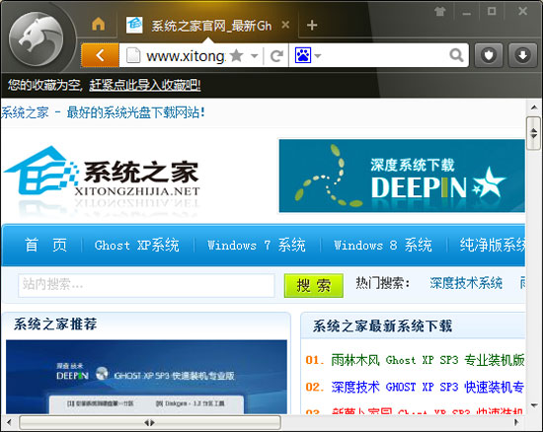Image resolution: width=543 pixels, height=432 pixels.
Task: Click the 赶紧点此导入收藏吧 link
Action: [x=145, y=85]
